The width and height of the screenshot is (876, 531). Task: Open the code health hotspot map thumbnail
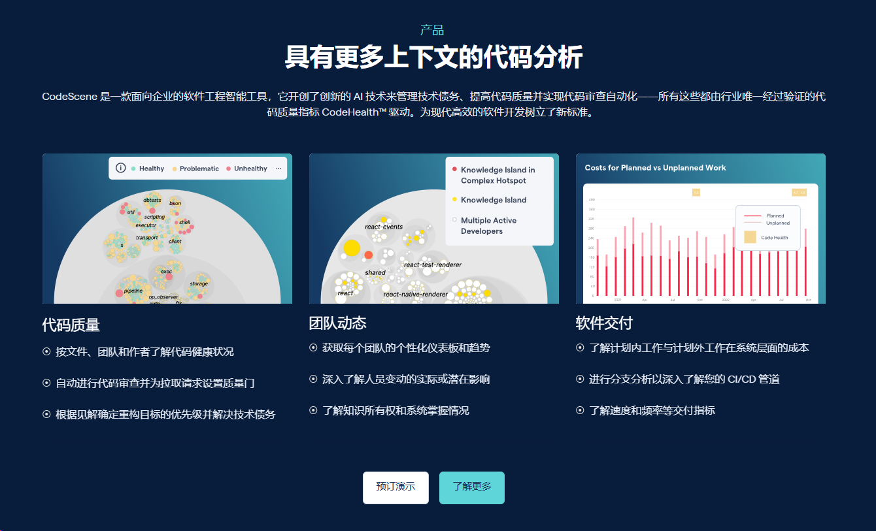(x=167, y=229)
